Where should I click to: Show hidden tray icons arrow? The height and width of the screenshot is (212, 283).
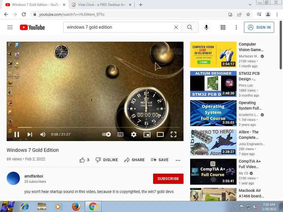point(235,207)
